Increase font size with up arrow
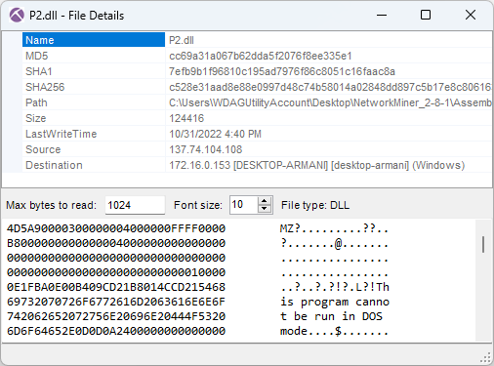This screenshot has height=366, width=494. (265, 201)
